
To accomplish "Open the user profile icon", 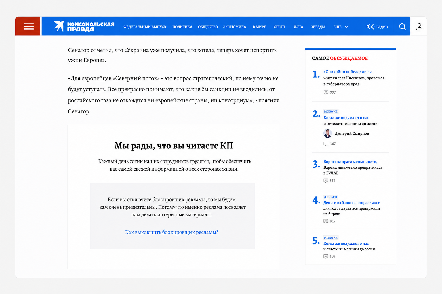I will tap(419, 27).
